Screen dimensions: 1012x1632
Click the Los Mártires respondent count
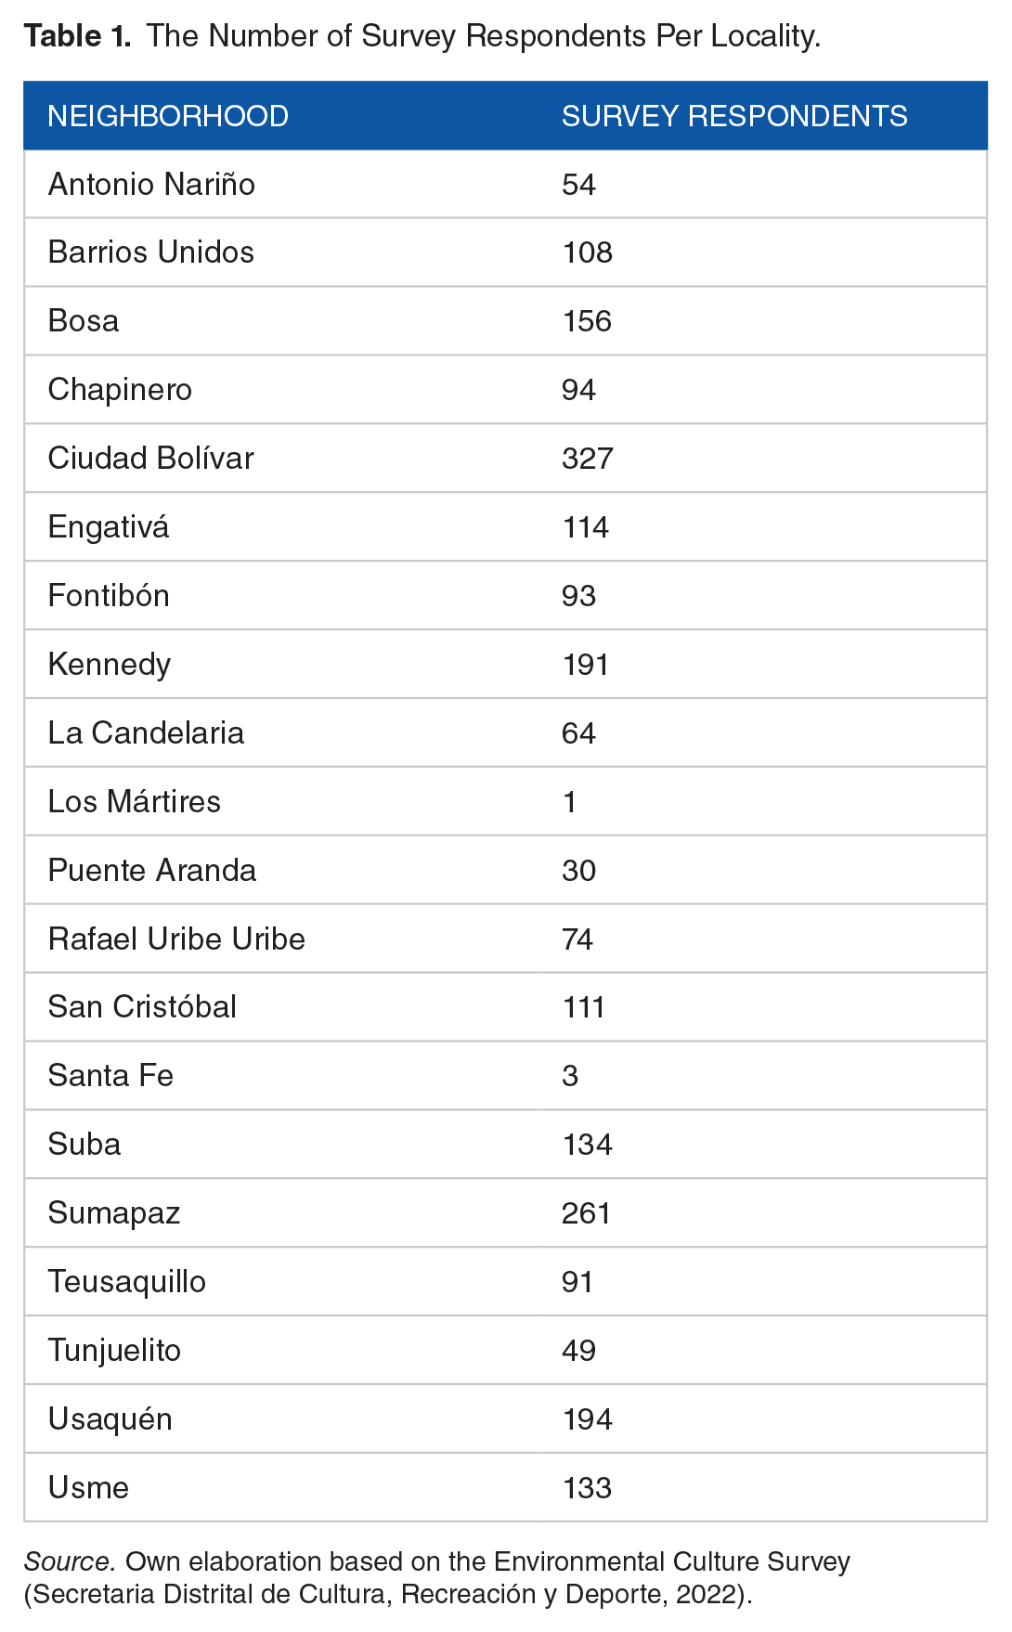click(x=570, y=802)
